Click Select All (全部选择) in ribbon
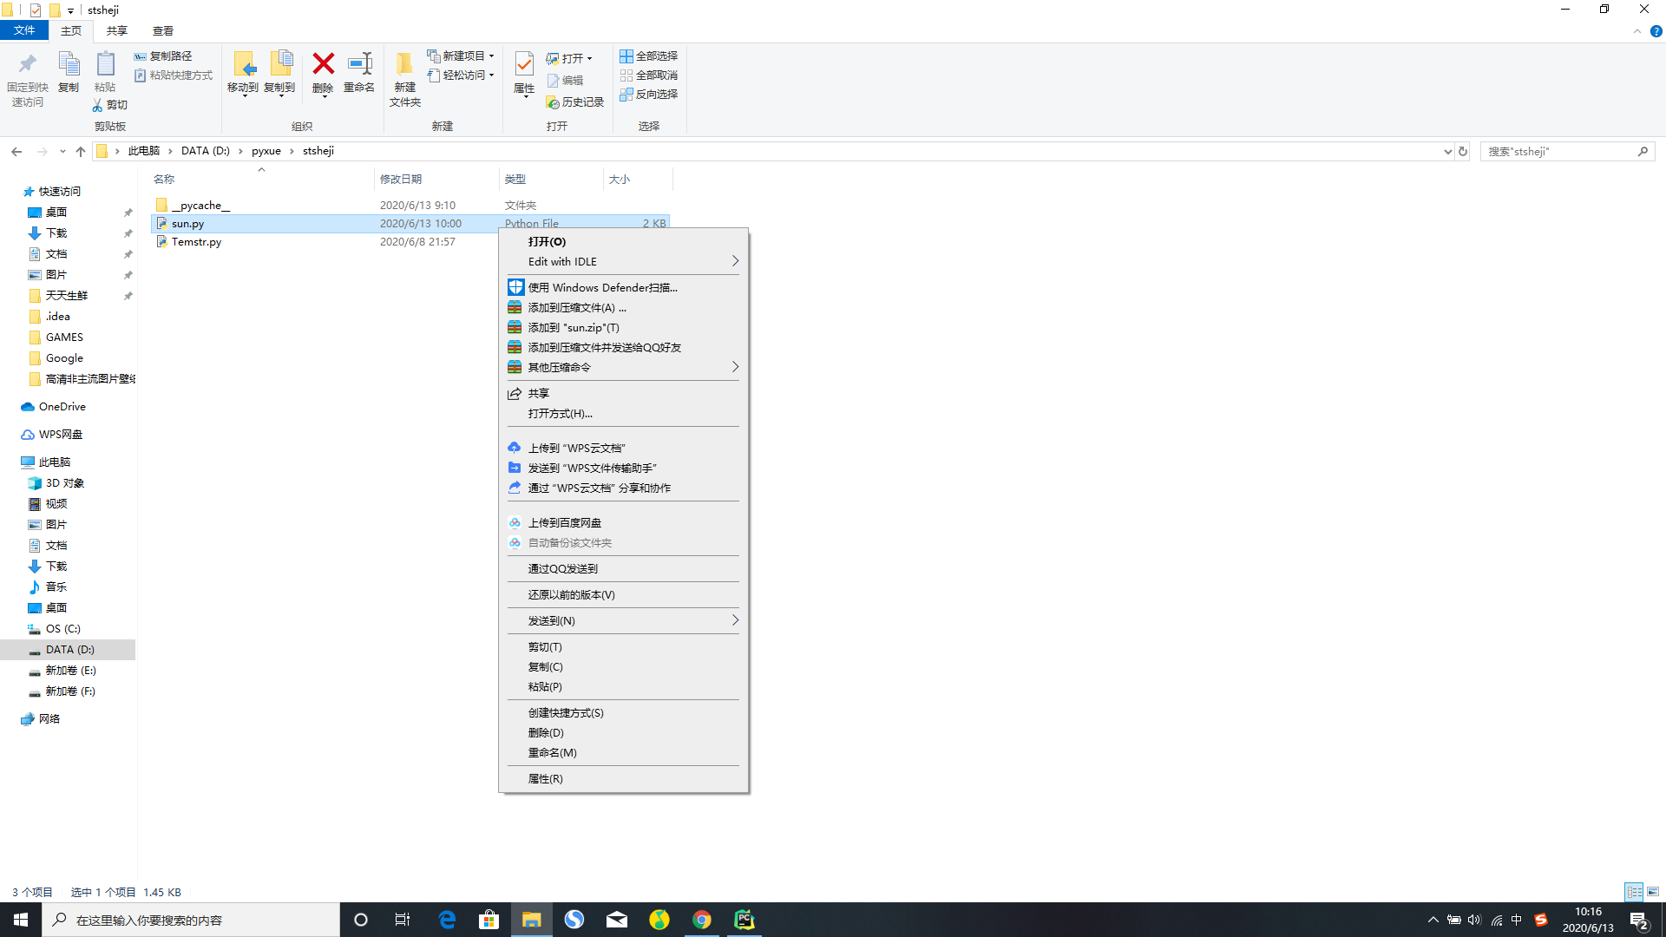Image resolution: width=1666 pixels, height=937 pixels. [648, 56]
